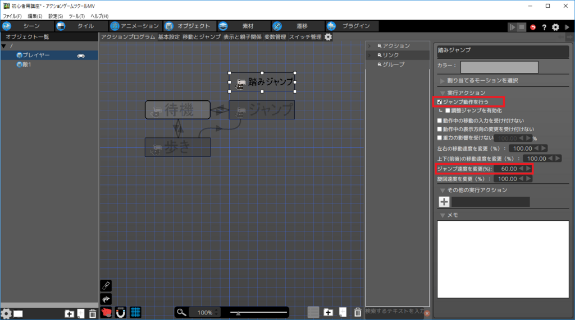Image resolution: width=575 pixels, height=320 pixels.
Task: Click the stop button in top toolbar
Action: point(522,27)
